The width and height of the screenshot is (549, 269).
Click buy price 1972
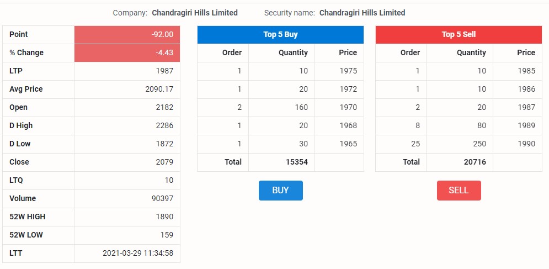click(x=348, y=89)
